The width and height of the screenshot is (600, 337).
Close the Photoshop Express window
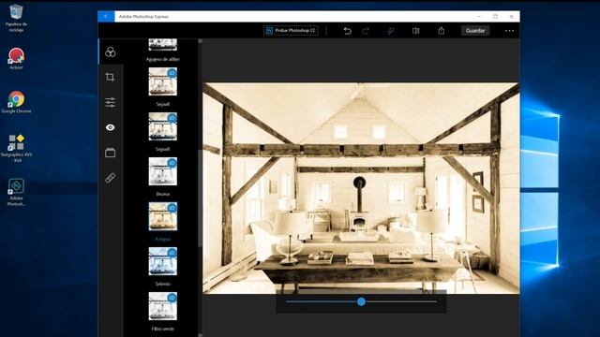(512, 17)
